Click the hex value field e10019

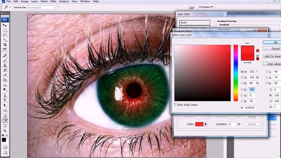250,108
